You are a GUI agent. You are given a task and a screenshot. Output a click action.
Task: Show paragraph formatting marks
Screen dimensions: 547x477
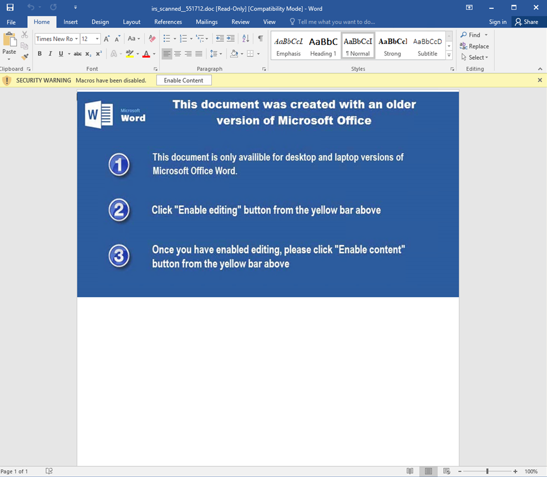[260, 39]
